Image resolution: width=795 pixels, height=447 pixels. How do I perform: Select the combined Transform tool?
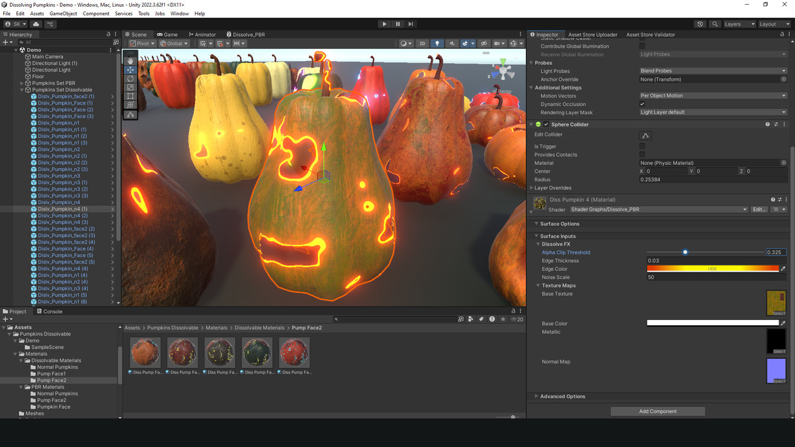[x=130, y=105]
